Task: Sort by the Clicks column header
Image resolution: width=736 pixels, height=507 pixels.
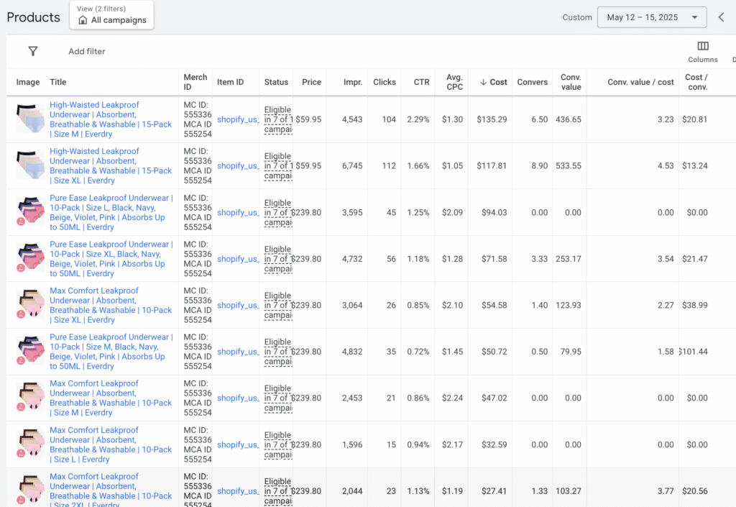Action: [x=385, y=82]
